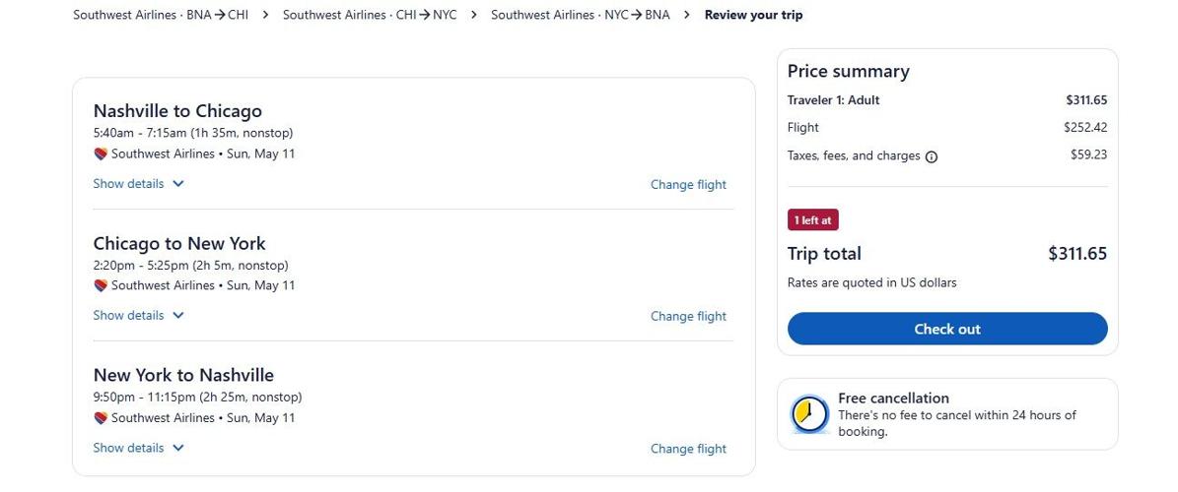
Task: Expand Show details for Nashville to Chicago
Action: pyautogui.click(x=139, y=183)
